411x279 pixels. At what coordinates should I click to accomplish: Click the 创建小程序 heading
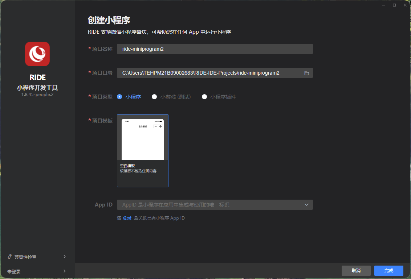(x=109, y=20)
